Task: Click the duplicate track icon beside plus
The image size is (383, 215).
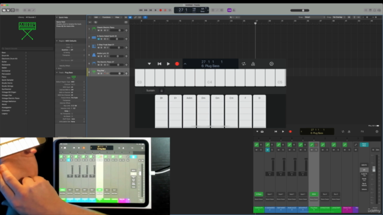Action: pos(96,22)
